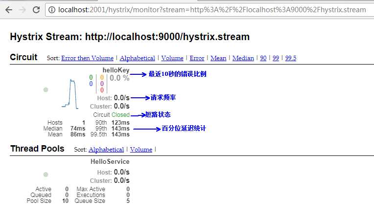Reload the page with the refresh icon

click(36, 10)
